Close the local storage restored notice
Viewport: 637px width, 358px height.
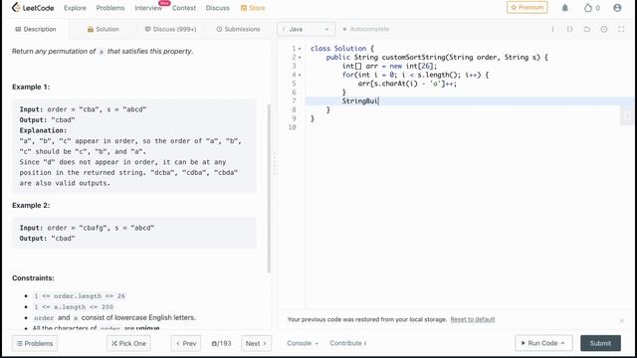(621, 320)
